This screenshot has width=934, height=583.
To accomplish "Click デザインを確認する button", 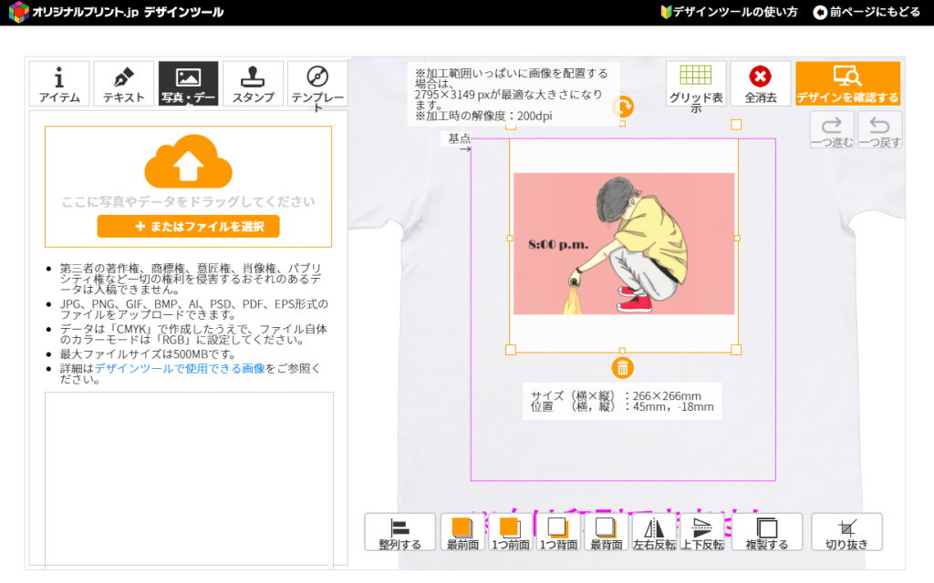I will click(847, 84).
